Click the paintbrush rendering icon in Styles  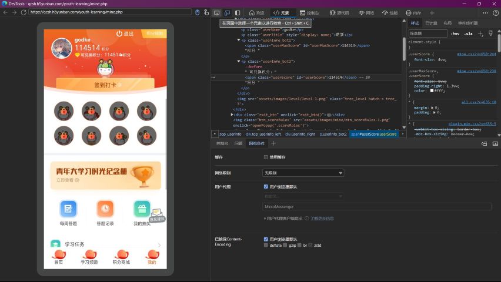click(491, 33)
